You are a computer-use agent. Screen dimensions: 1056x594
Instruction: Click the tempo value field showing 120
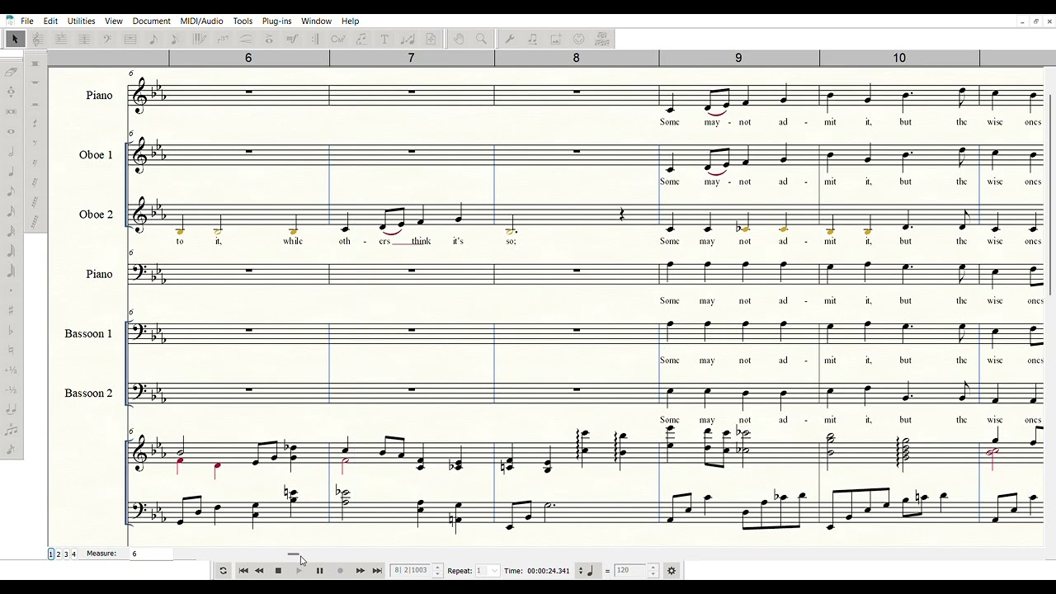630,570
